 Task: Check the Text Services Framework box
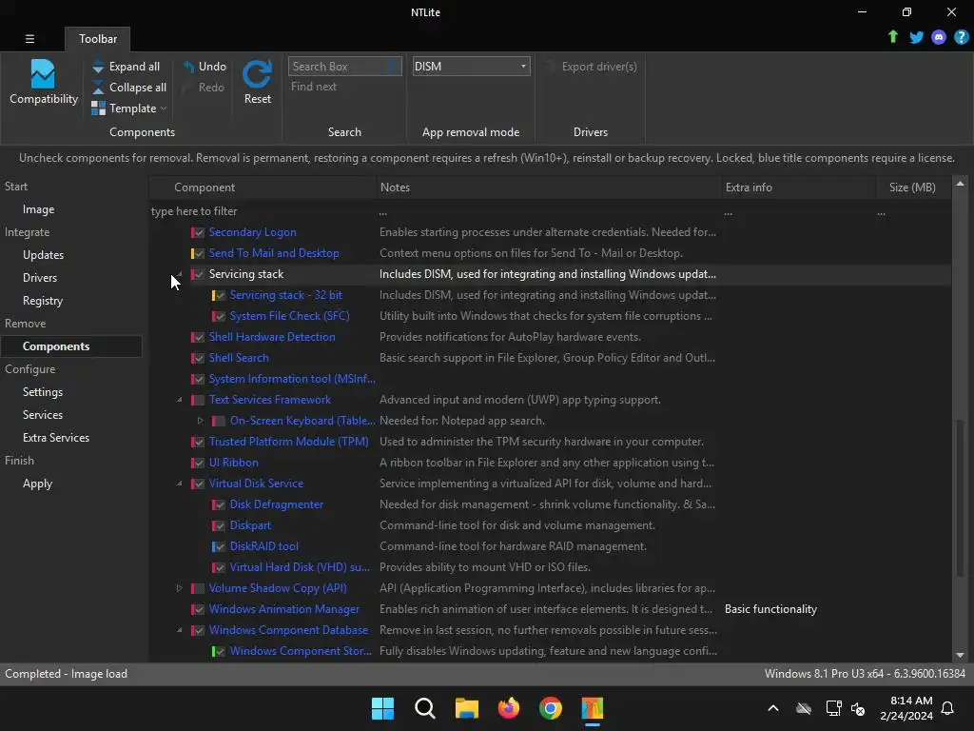tap(199, 401)
